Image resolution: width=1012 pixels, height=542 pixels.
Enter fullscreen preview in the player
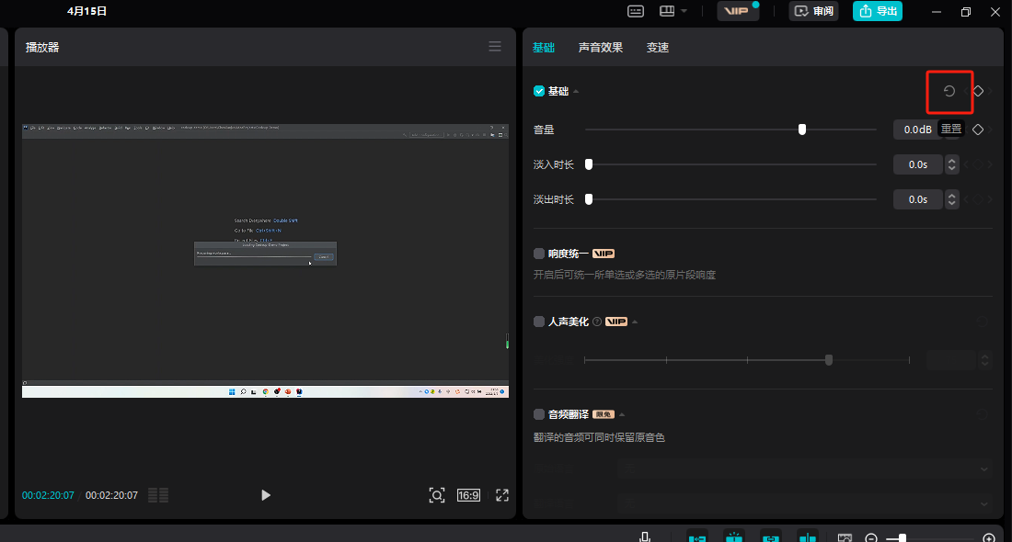(x=502, y=495)
